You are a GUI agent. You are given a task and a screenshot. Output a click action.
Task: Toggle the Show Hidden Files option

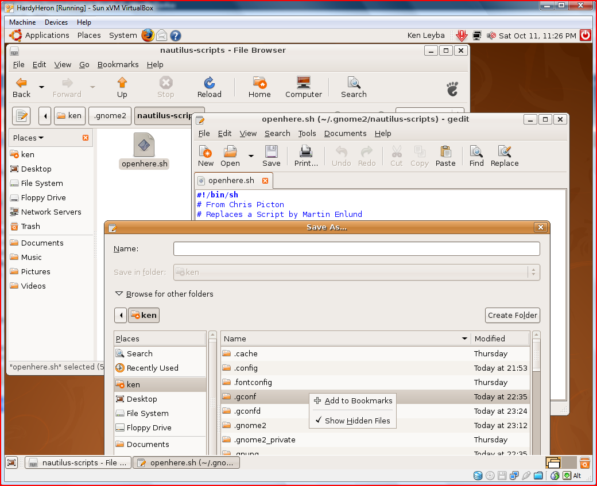(352, 421)
